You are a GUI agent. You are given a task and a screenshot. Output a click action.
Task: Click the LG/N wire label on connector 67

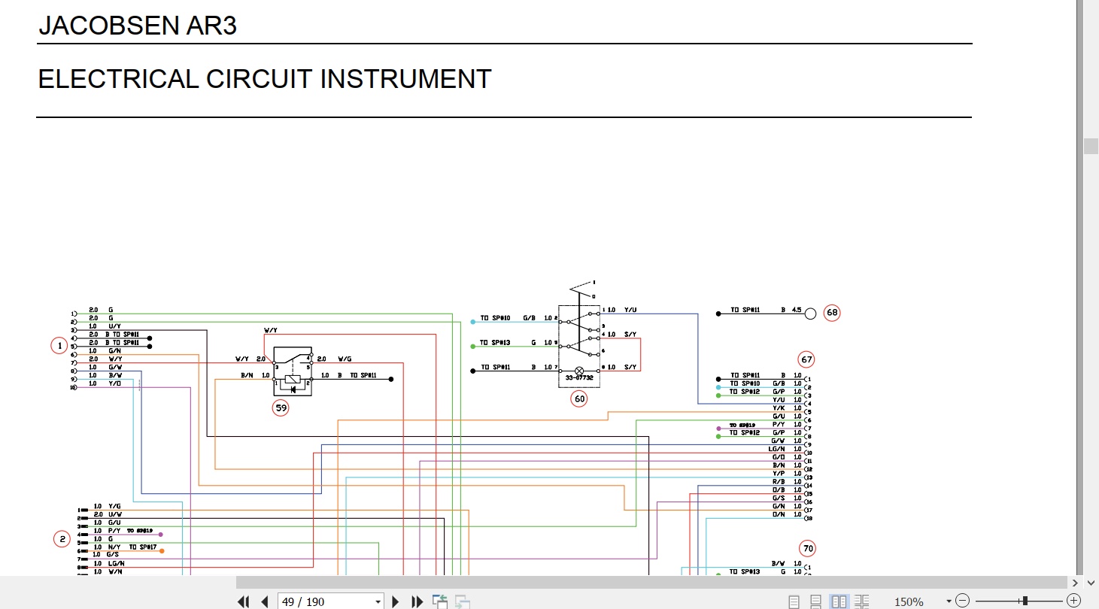tap(777, 449)
